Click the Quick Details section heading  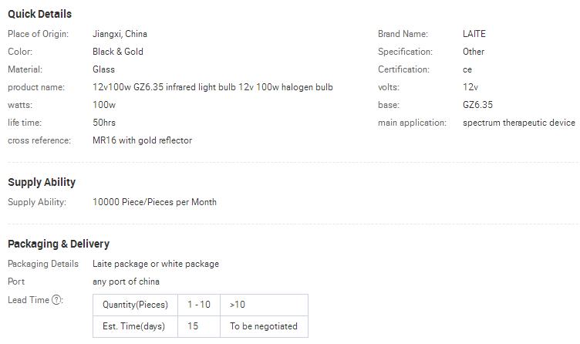tap(40, 14)
